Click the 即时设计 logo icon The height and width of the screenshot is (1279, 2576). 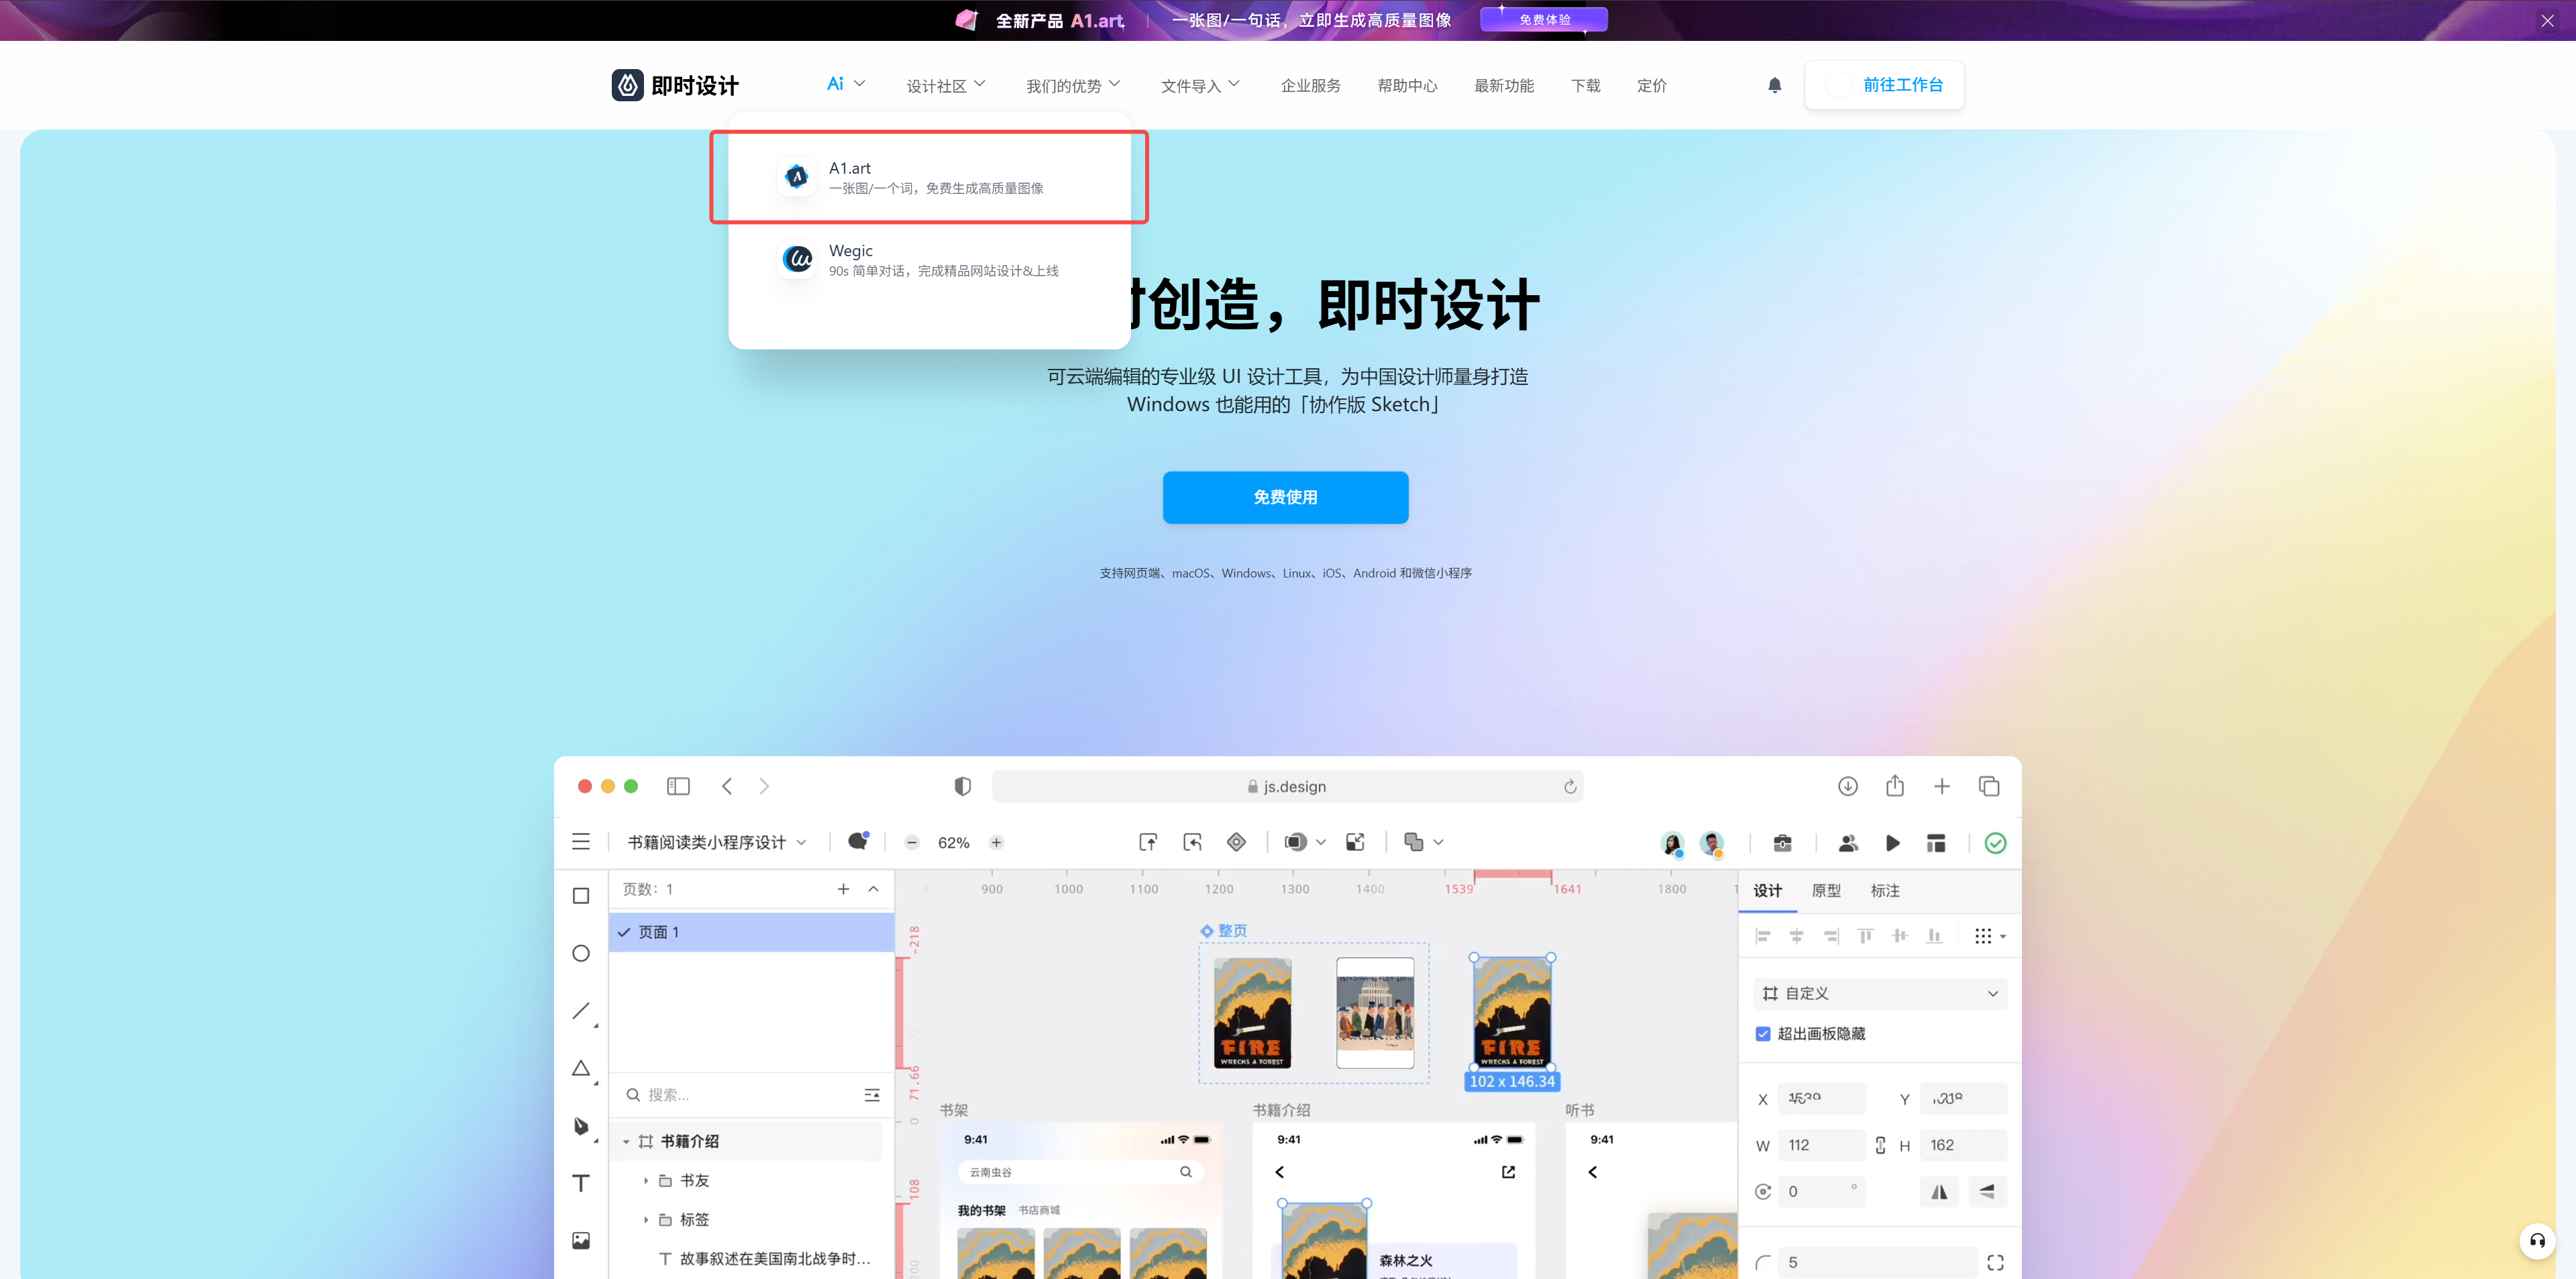(x=627, y=86)
